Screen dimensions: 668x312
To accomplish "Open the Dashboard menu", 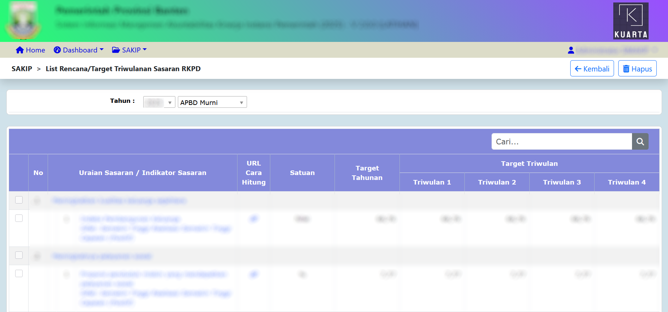I will pos(79,50).
